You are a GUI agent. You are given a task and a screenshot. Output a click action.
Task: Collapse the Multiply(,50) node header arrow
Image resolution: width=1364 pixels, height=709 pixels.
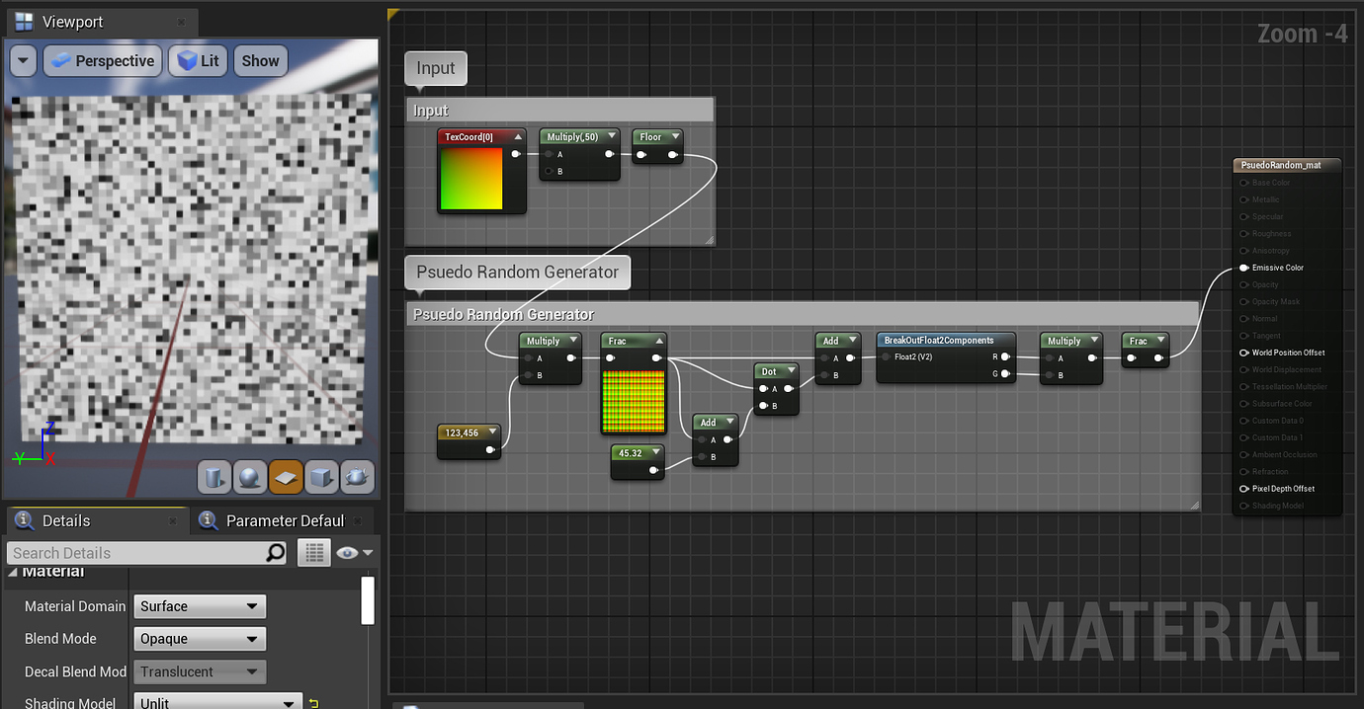tap(610, 136)
